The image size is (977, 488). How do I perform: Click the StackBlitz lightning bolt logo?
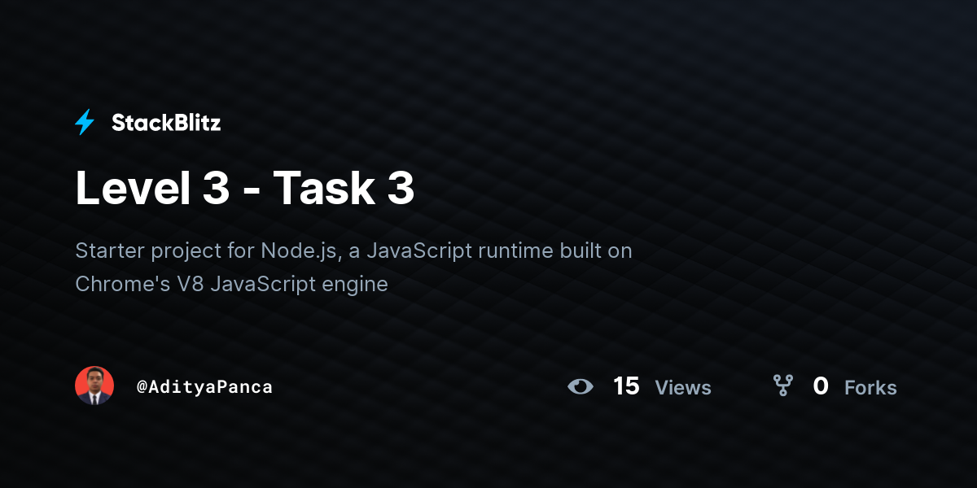pyautogui.click(x=85, y=122)
